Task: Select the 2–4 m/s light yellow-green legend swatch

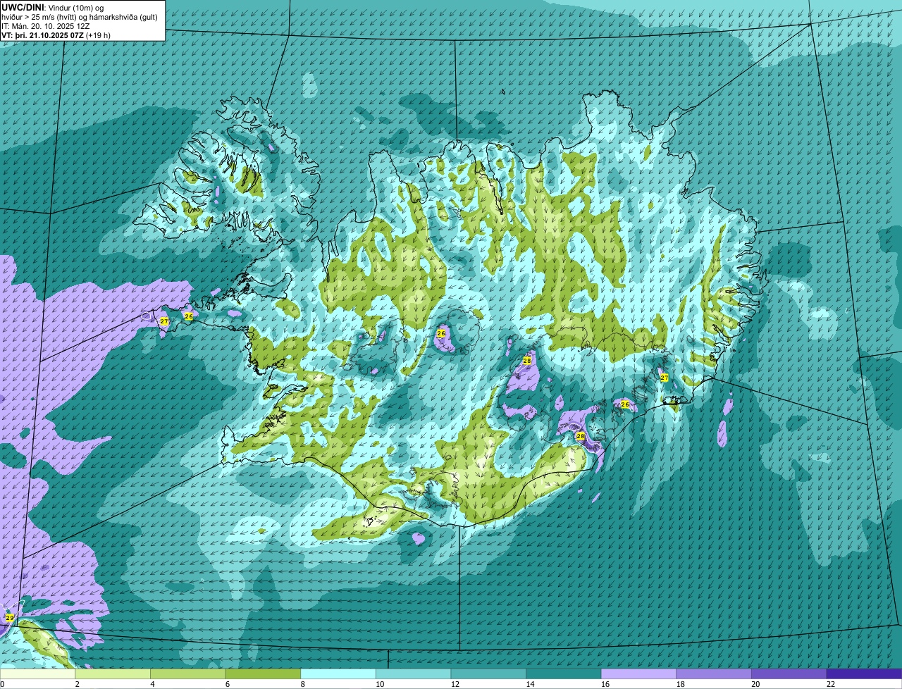Action: (x=113, y=674)
